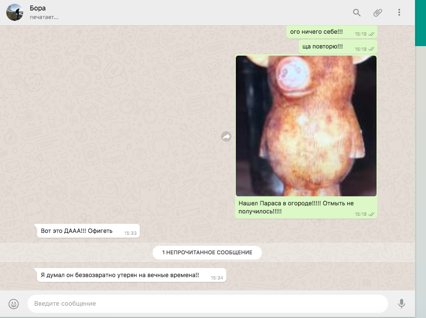
Task: Click read checkmarks on the photo caption
Action: pyautogui.click(x=371, y=214)
